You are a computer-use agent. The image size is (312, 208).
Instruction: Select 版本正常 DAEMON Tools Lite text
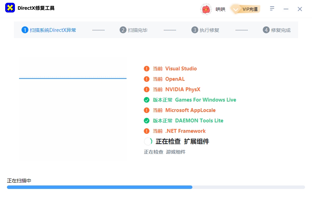[188, 121]
